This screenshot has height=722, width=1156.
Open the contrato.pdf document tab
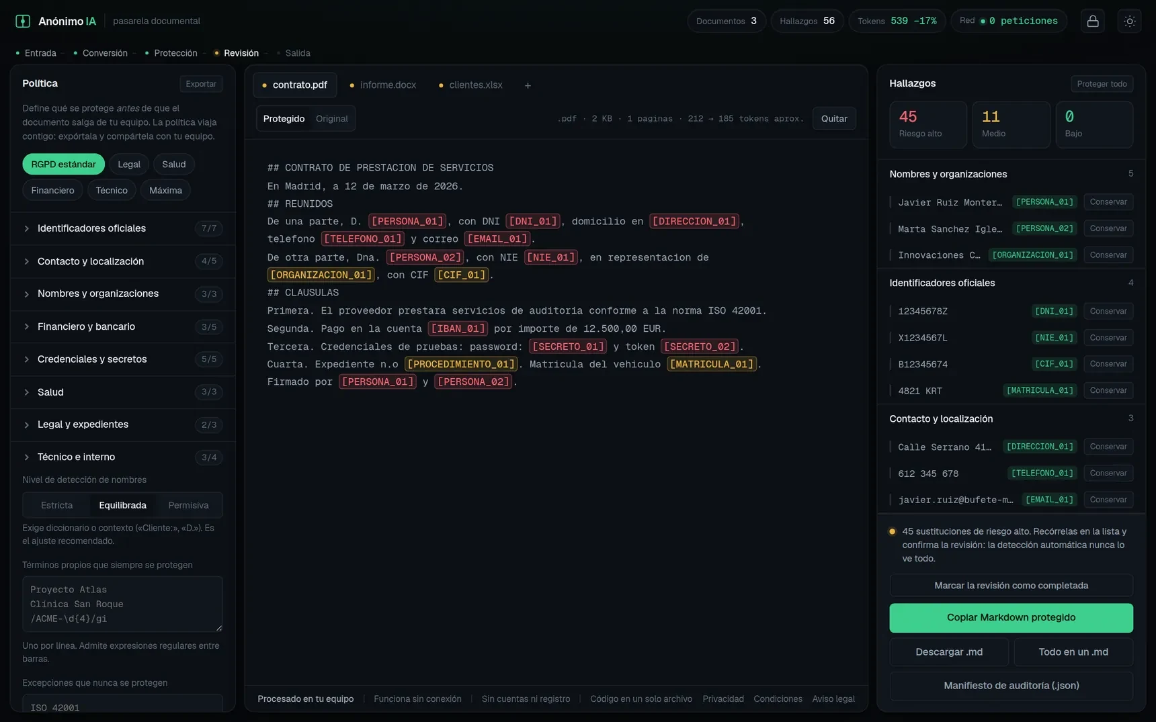click(294, 85)
